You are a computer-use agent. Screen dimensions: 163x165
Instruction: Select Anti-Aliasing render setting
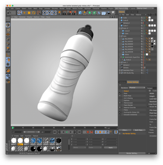click(128, 98)
